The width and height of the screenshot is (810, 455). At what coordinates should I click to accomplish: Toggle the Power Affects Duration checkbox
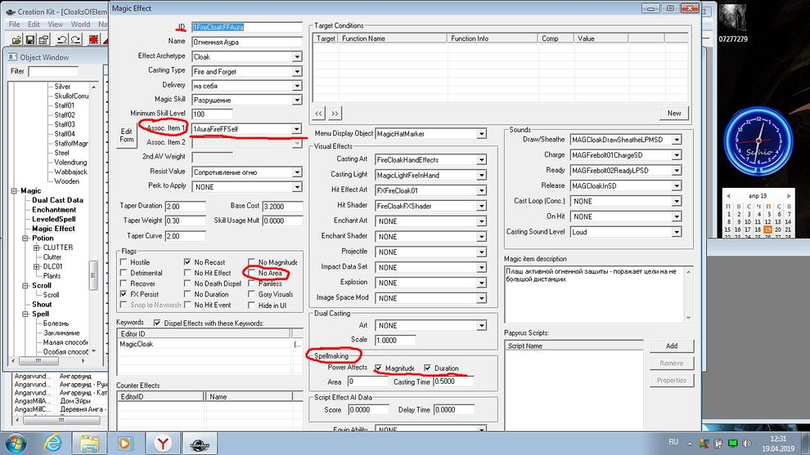coord(426,368)
